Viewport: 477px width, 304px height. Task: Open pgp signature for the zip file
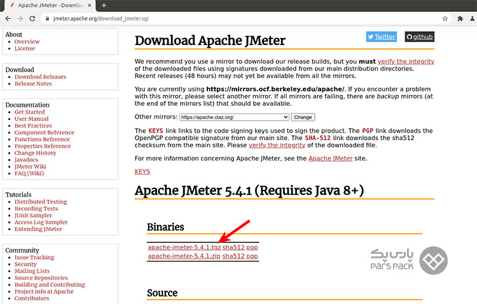(x=252, y=256)
